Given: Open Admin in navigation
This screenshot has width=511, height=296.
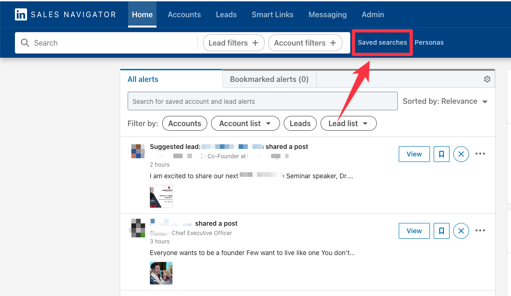Looking at the screenshot, I should pos(373,14).
